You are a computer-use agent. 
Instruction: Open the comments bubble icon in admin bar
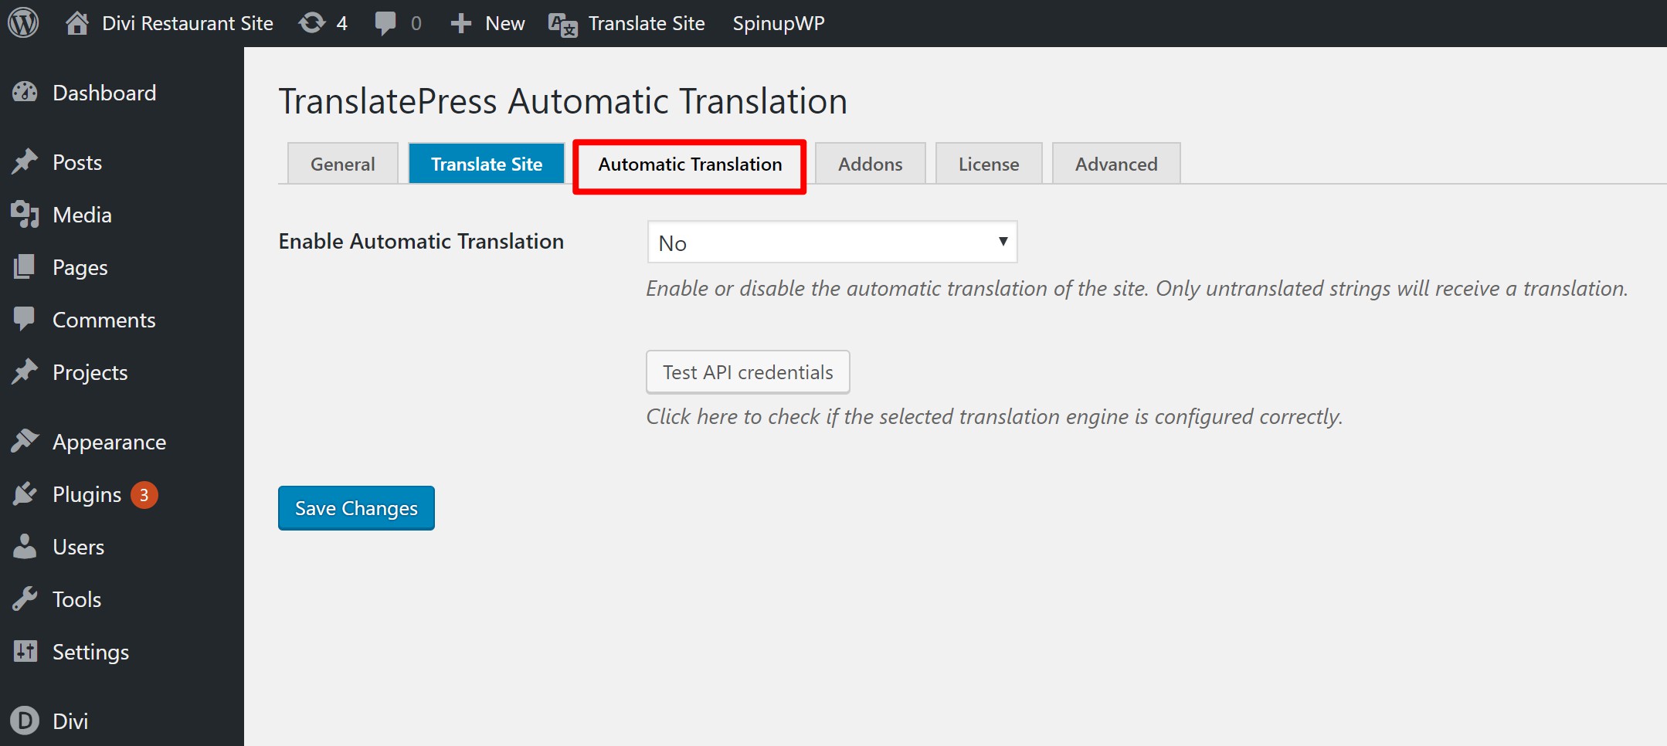385,24
